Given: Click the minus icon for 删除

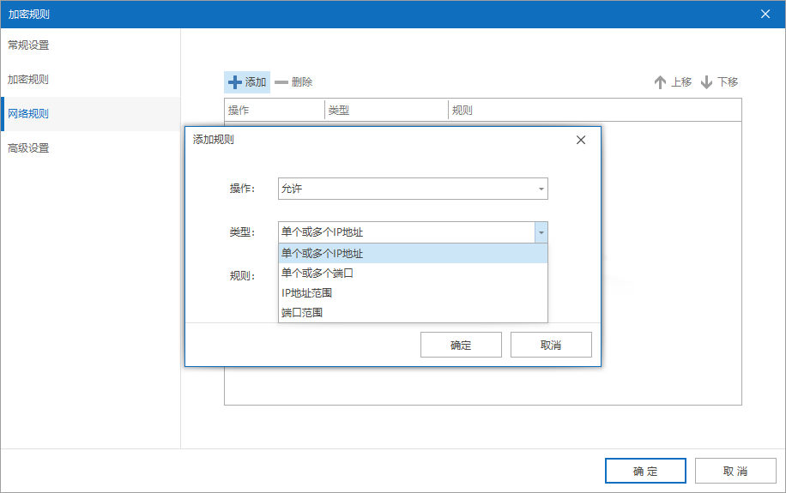Looking at the screenshot, I should (x=281, y=82).
